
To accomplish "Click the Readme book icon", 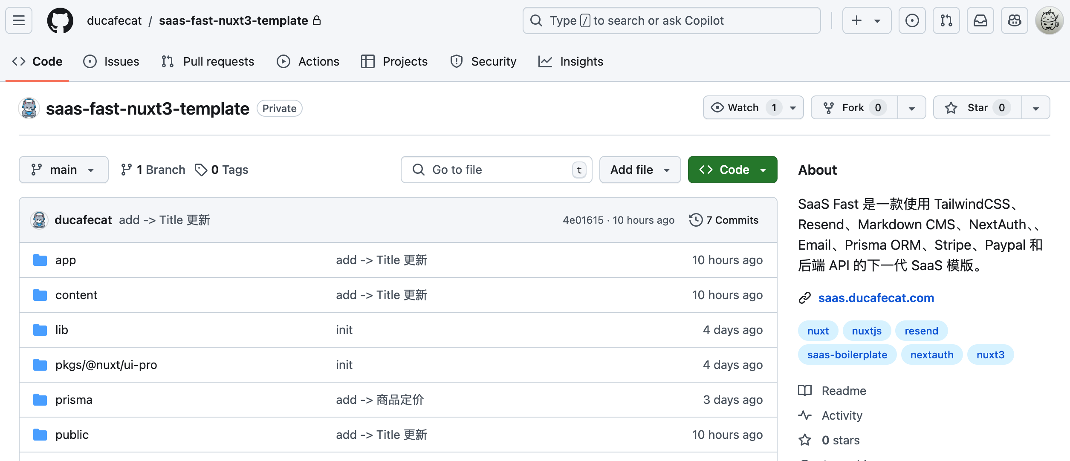I will pos(805,390).
